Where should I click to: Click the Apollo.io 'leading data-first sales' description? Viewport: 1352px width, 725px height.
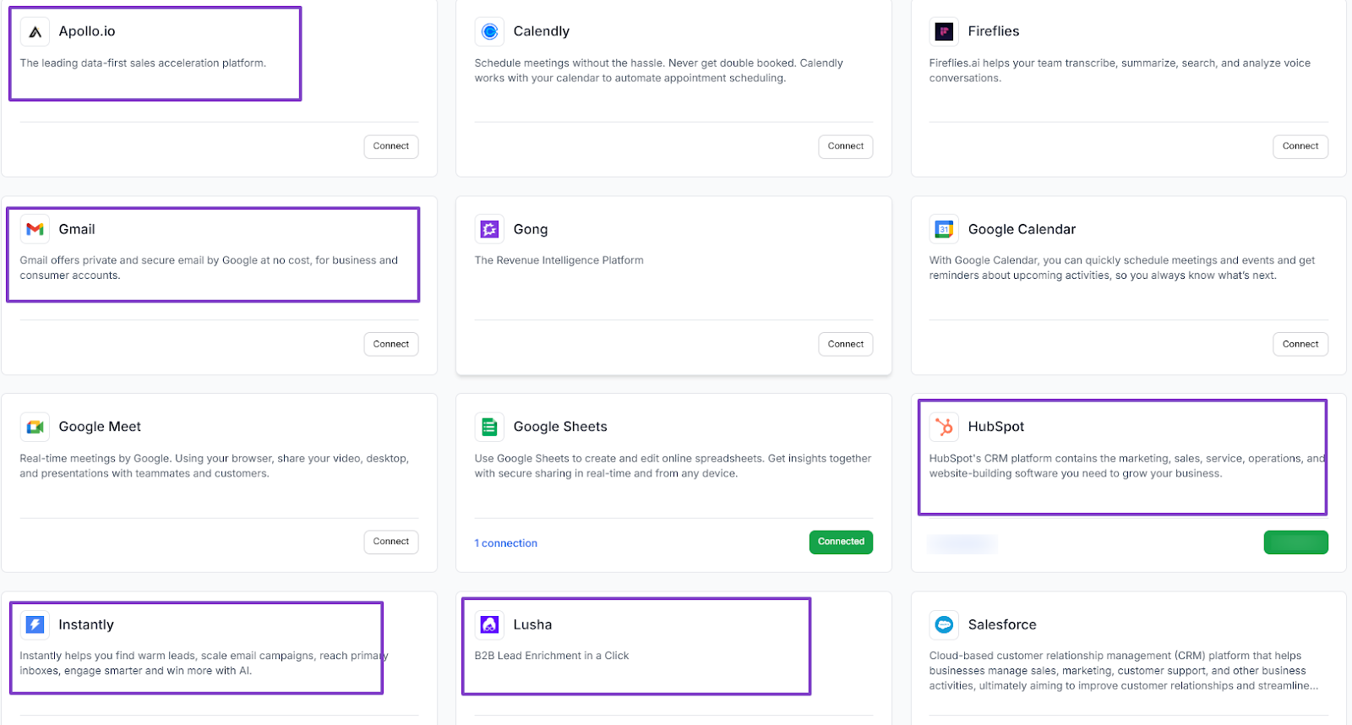[143, 63]
